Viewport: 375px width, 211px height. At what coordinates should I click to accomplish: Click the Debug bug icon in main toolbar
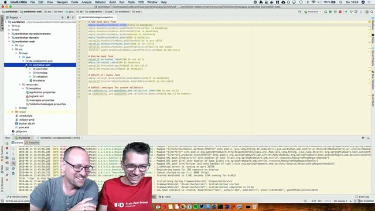coord(330,12)
